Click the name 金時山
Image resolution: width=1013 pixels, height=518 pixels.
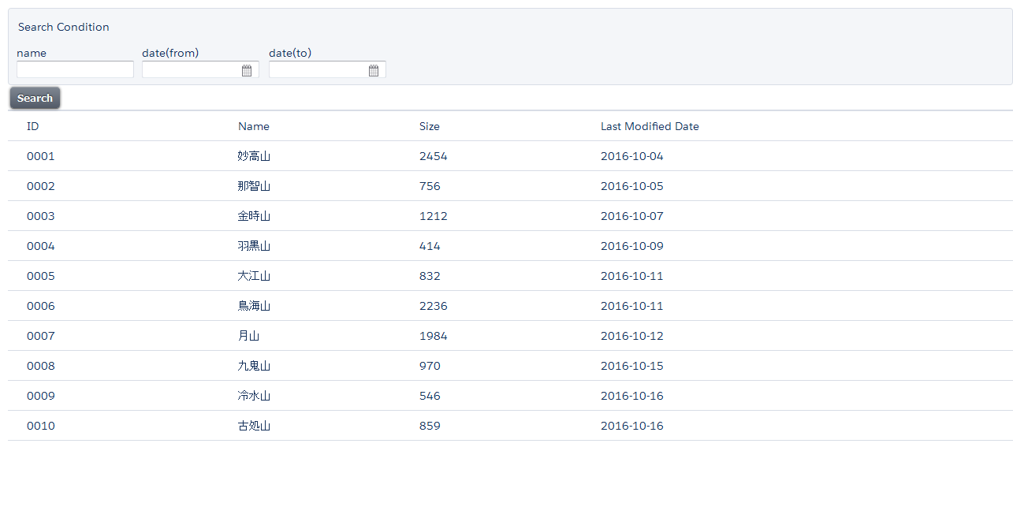(254, 216)
